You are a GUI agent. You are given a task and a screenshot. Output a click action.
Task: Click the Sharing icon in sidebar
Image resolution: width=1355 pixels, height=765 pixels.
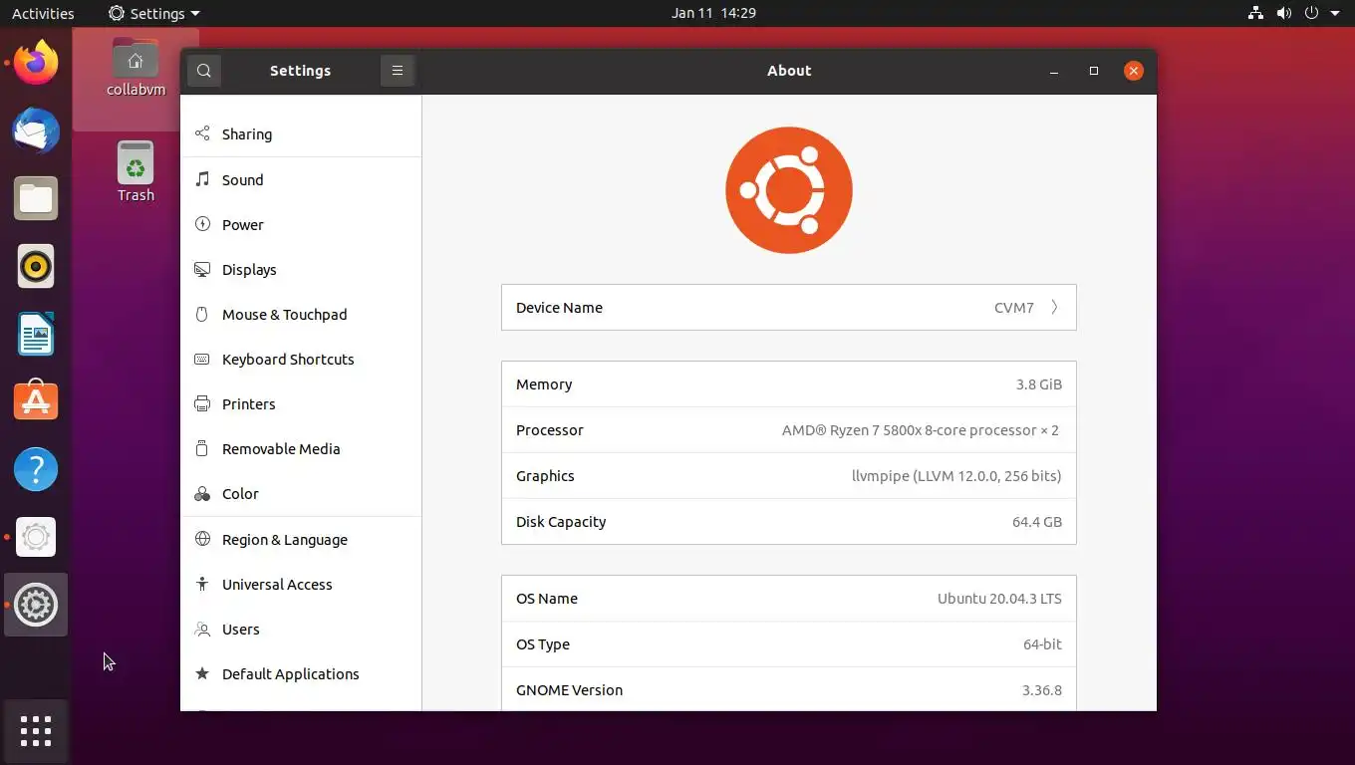tap(202, 133)
